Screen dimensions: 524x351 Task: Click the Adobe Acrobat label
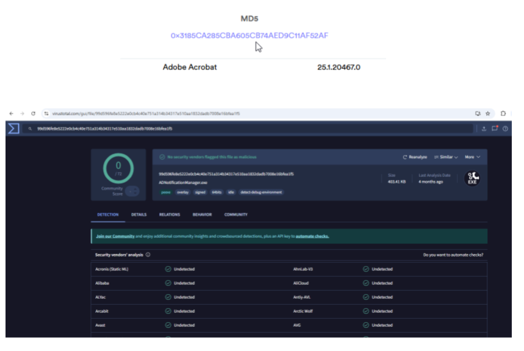(190, 67)
